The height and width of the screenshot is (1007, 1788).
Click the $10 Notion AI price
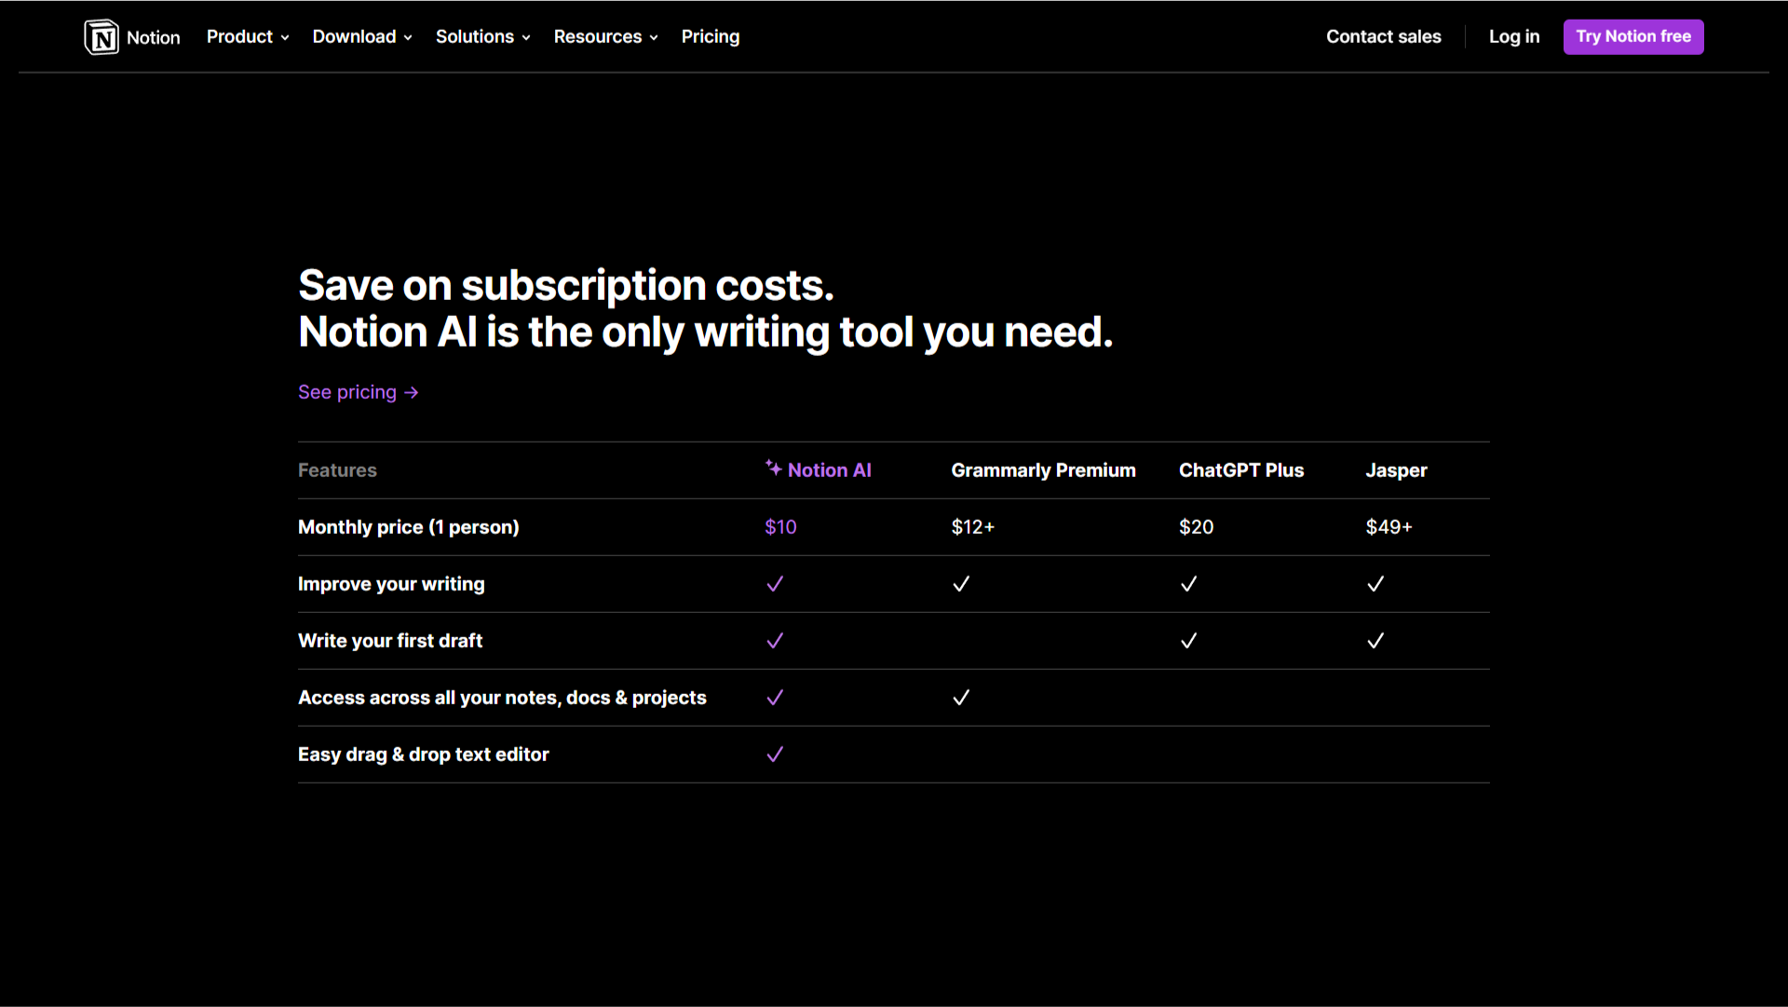(x=780, y=527)
